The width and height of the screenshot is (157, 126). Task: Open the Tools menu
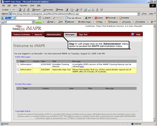coord(32,5)
